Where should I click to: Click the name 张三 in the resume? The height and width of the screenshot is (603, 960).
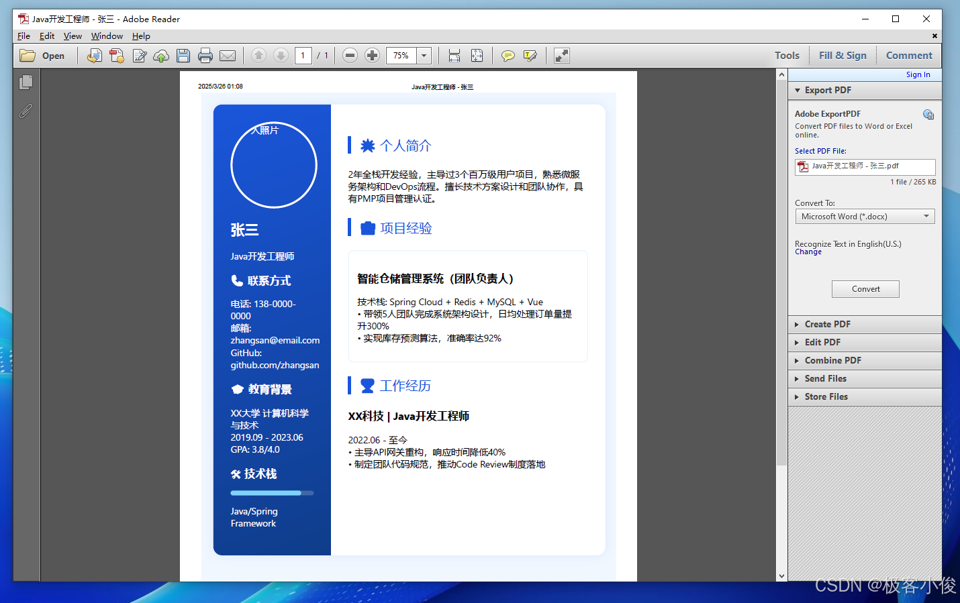pyautogui.click(x=244, y=230)
